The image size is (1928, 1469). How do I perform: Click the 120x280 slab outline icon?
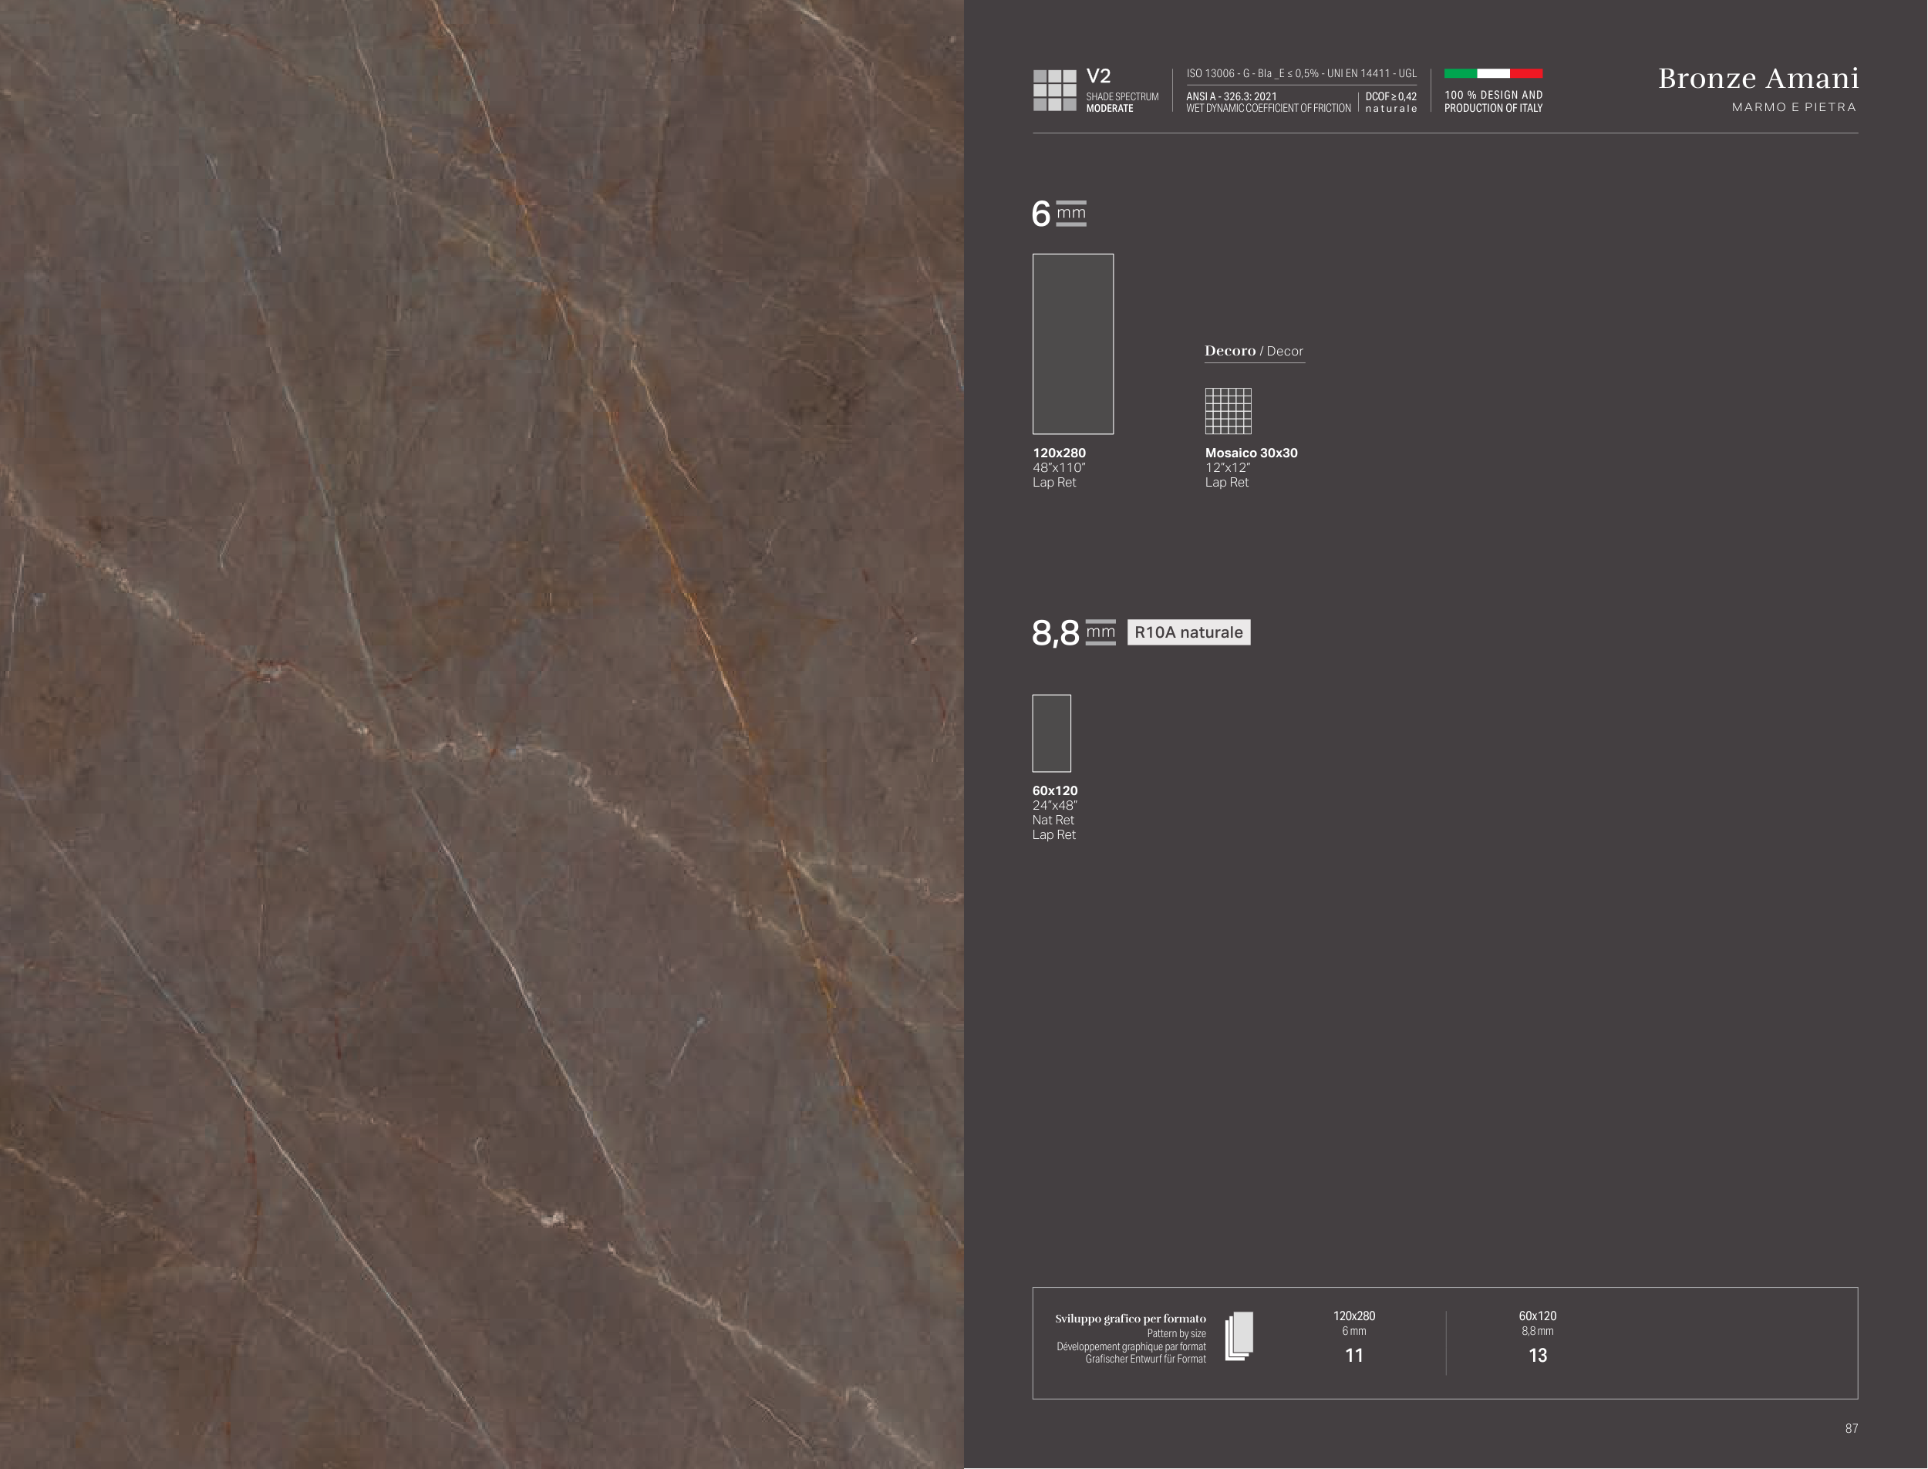click(1073, 344)
